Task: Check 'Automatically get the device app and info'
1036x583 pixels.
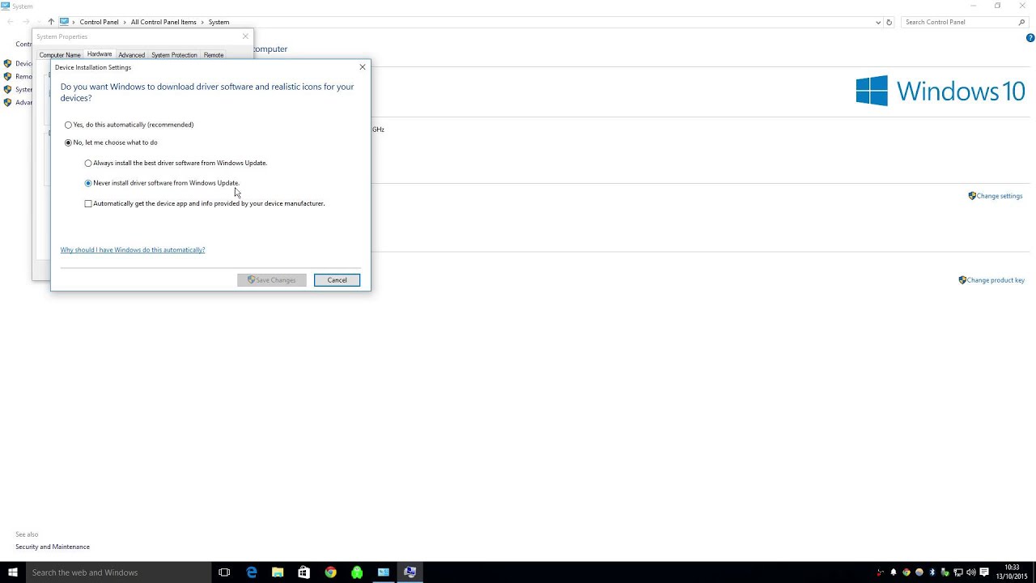Action: point(205,203)
